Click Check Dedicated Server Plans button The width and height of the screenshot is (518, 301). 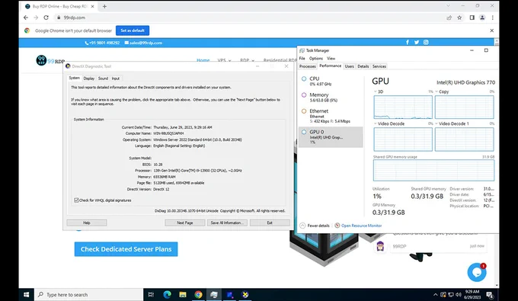(126, 249)
